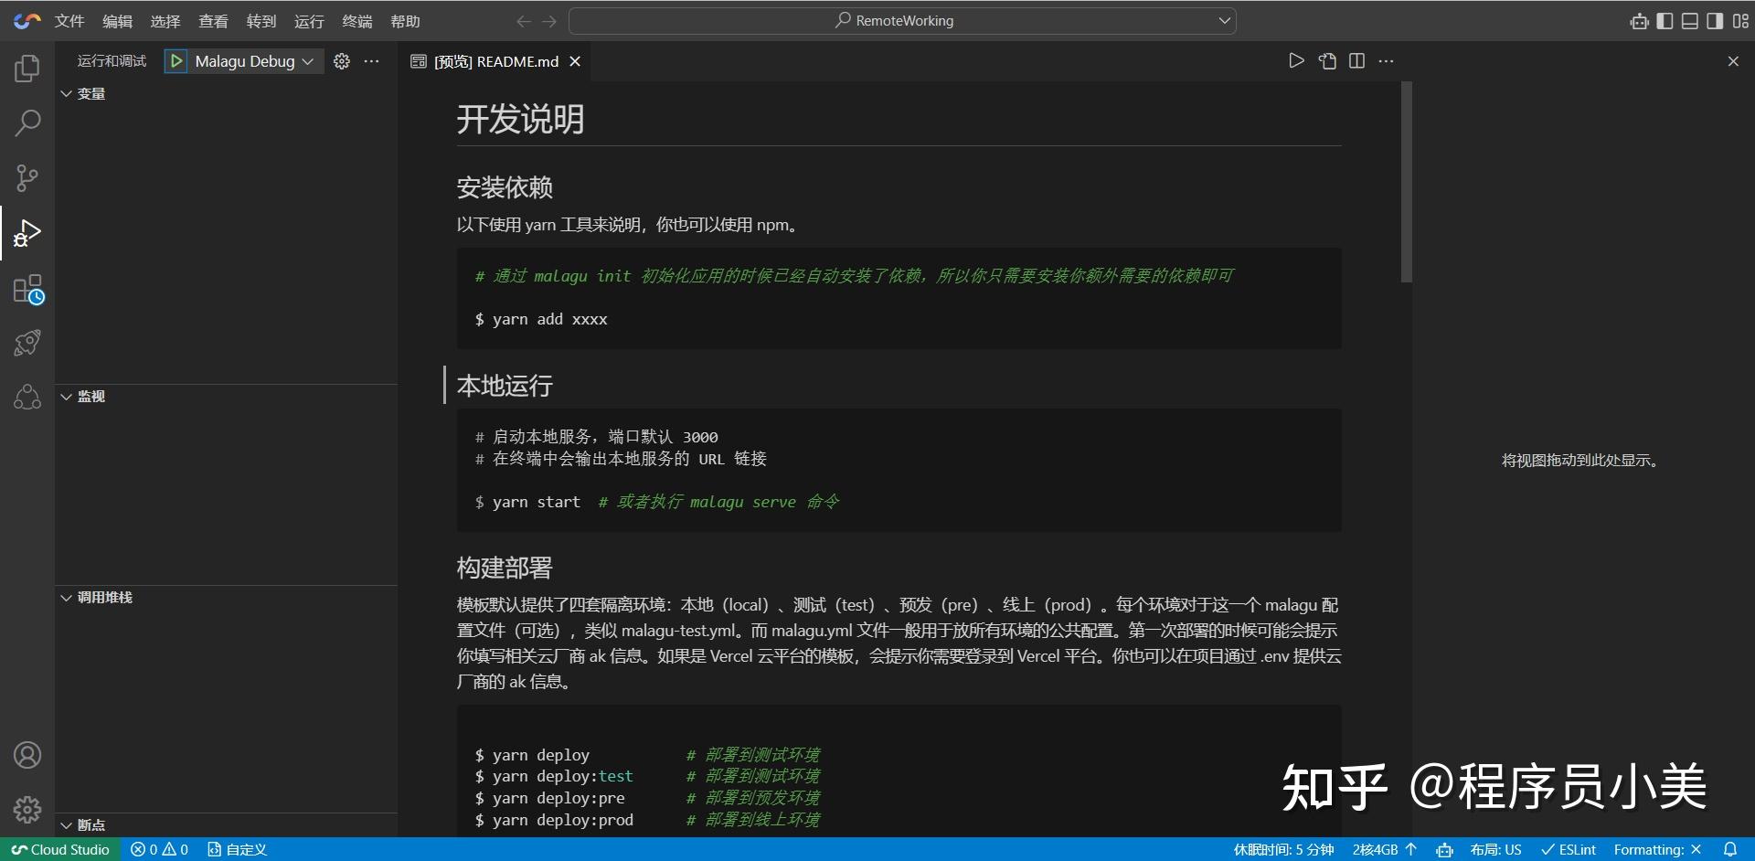Toggle the primary sidebar visibility

click(x=1664, y=21)
